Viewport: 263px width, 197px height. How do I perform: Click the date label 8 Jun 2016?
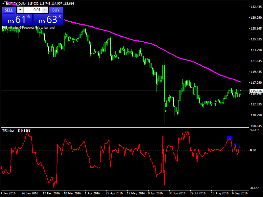coord(155,193)
